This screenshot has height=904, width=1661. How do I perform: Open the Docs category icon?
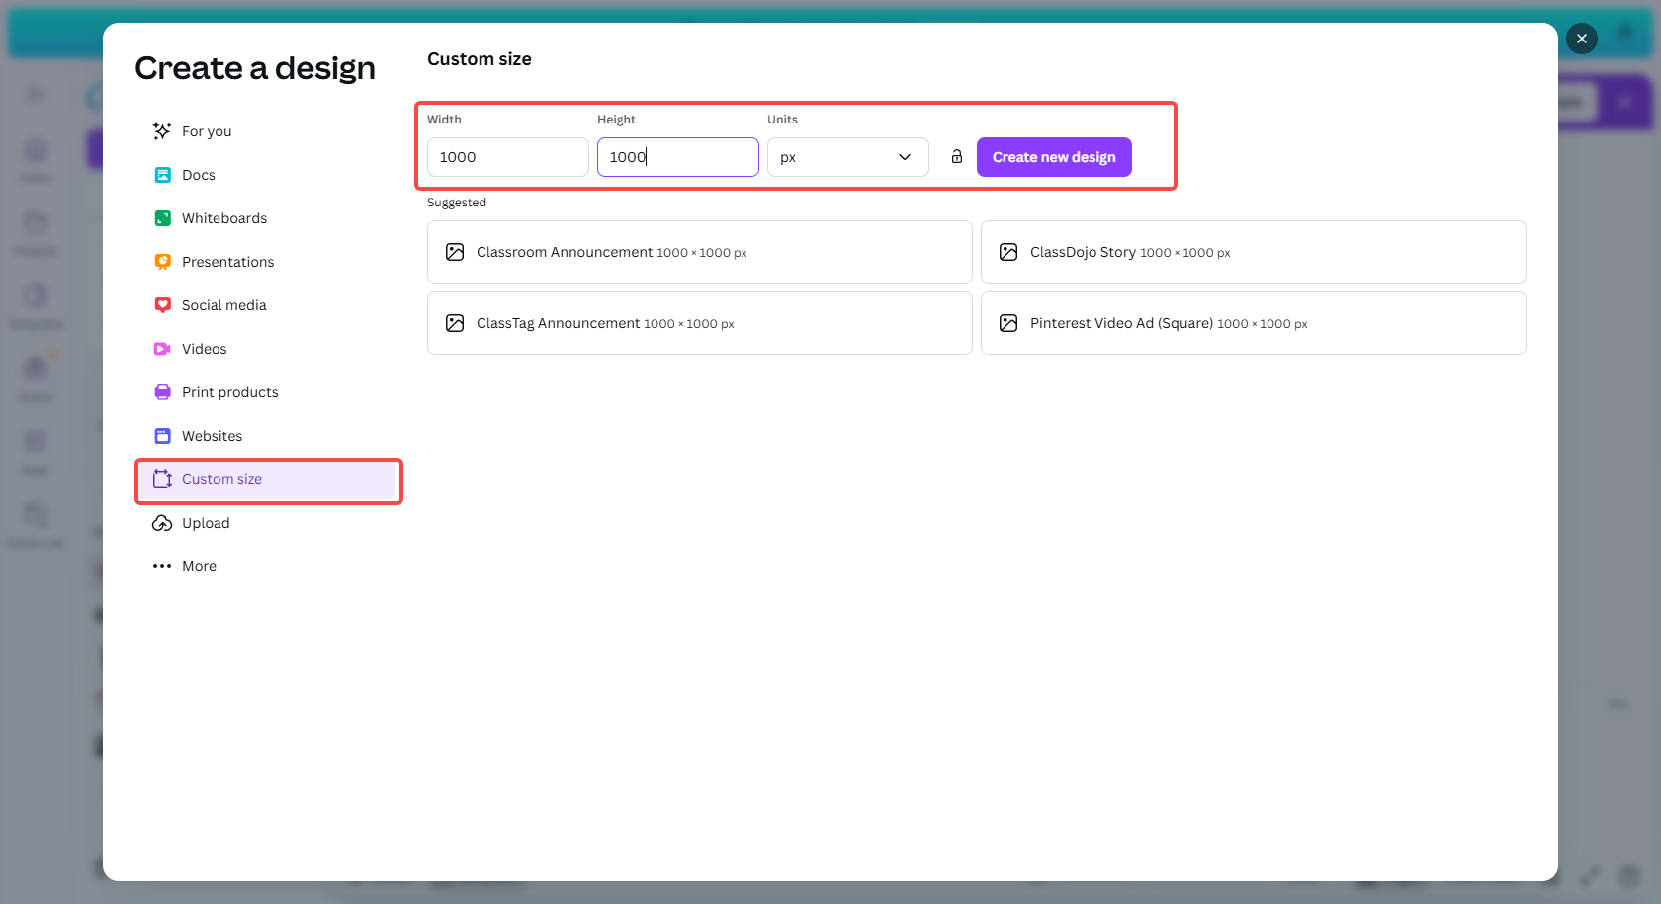162,175
